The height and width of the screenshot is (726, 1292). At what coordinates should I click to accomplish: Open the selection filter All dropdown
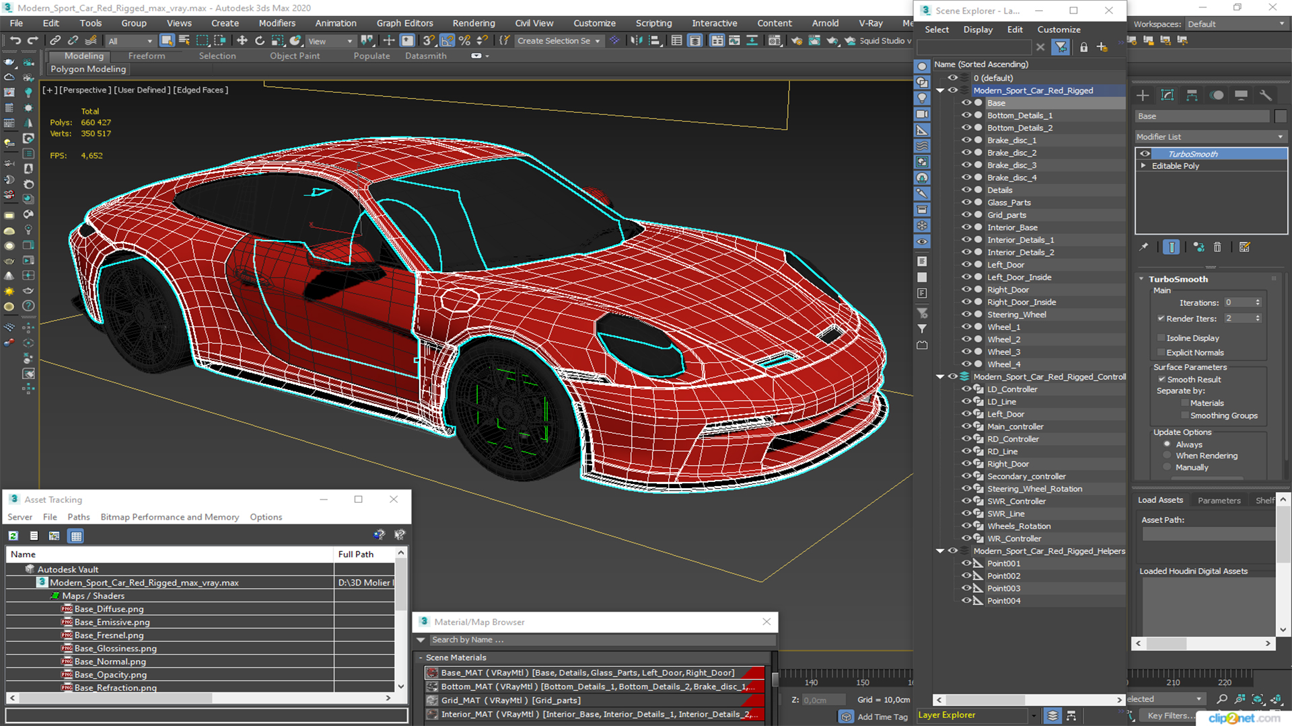tap(130, 41)
